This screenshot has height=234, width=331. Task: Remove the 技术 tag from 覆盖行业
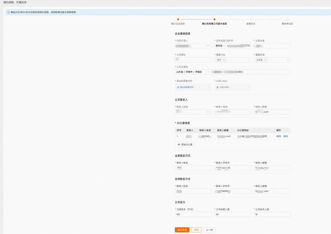point(224,60)
